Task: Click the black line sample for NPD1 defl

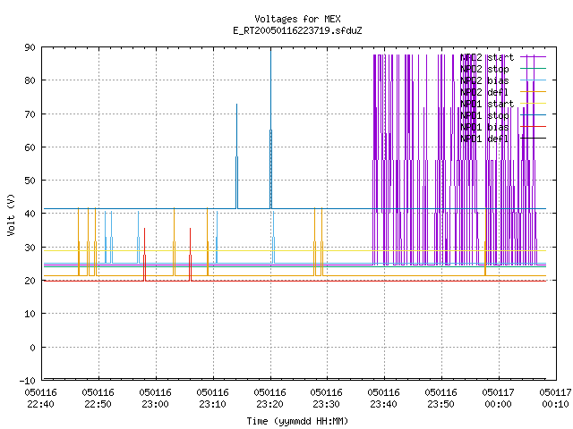Action: coord(534,139)
